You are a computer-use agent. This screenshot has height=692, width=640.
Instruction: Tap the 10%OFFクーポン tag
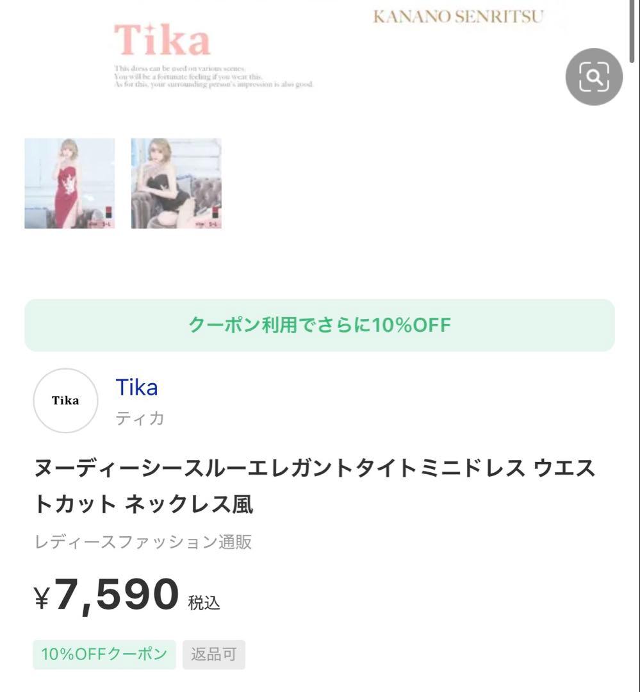[104, 654]
